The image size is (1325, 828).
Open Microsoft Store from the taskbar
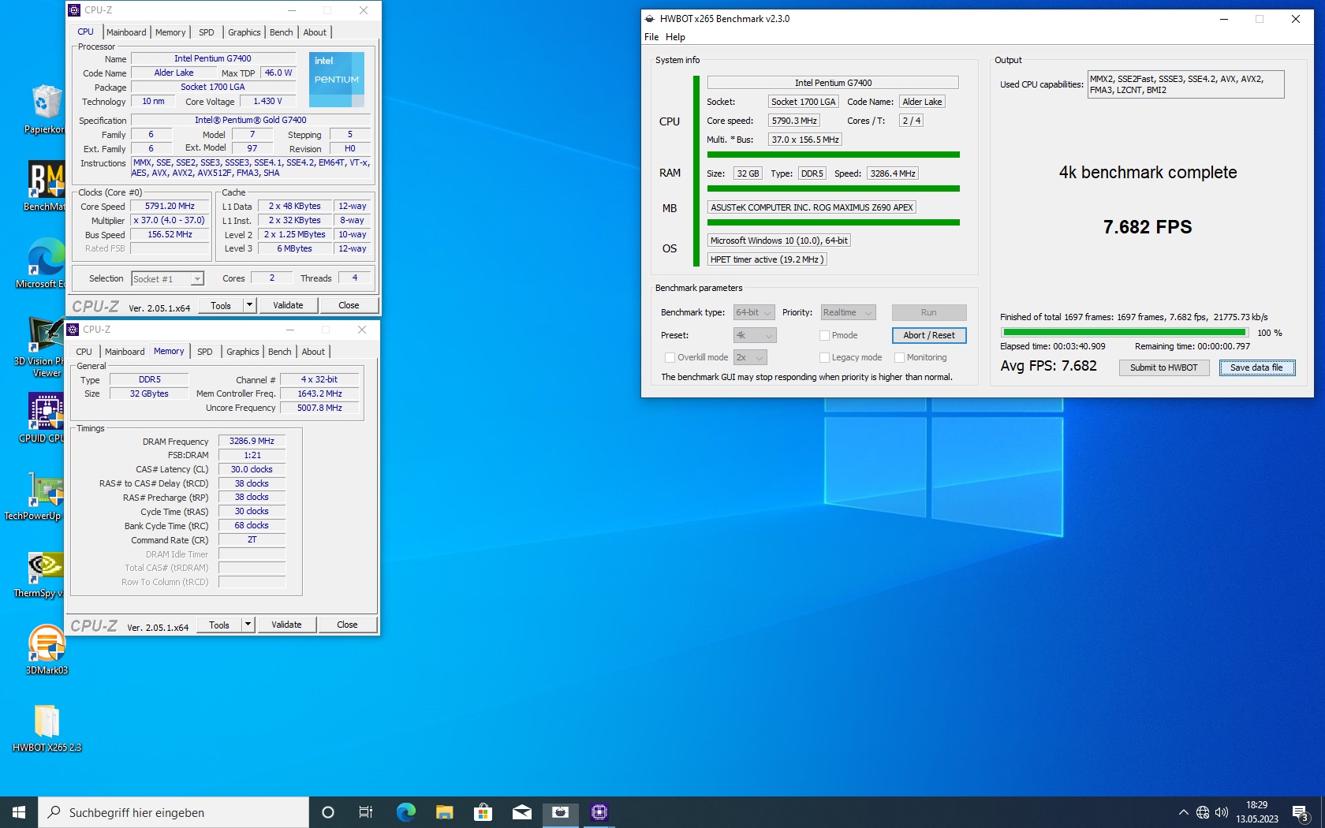pos(483,812)
